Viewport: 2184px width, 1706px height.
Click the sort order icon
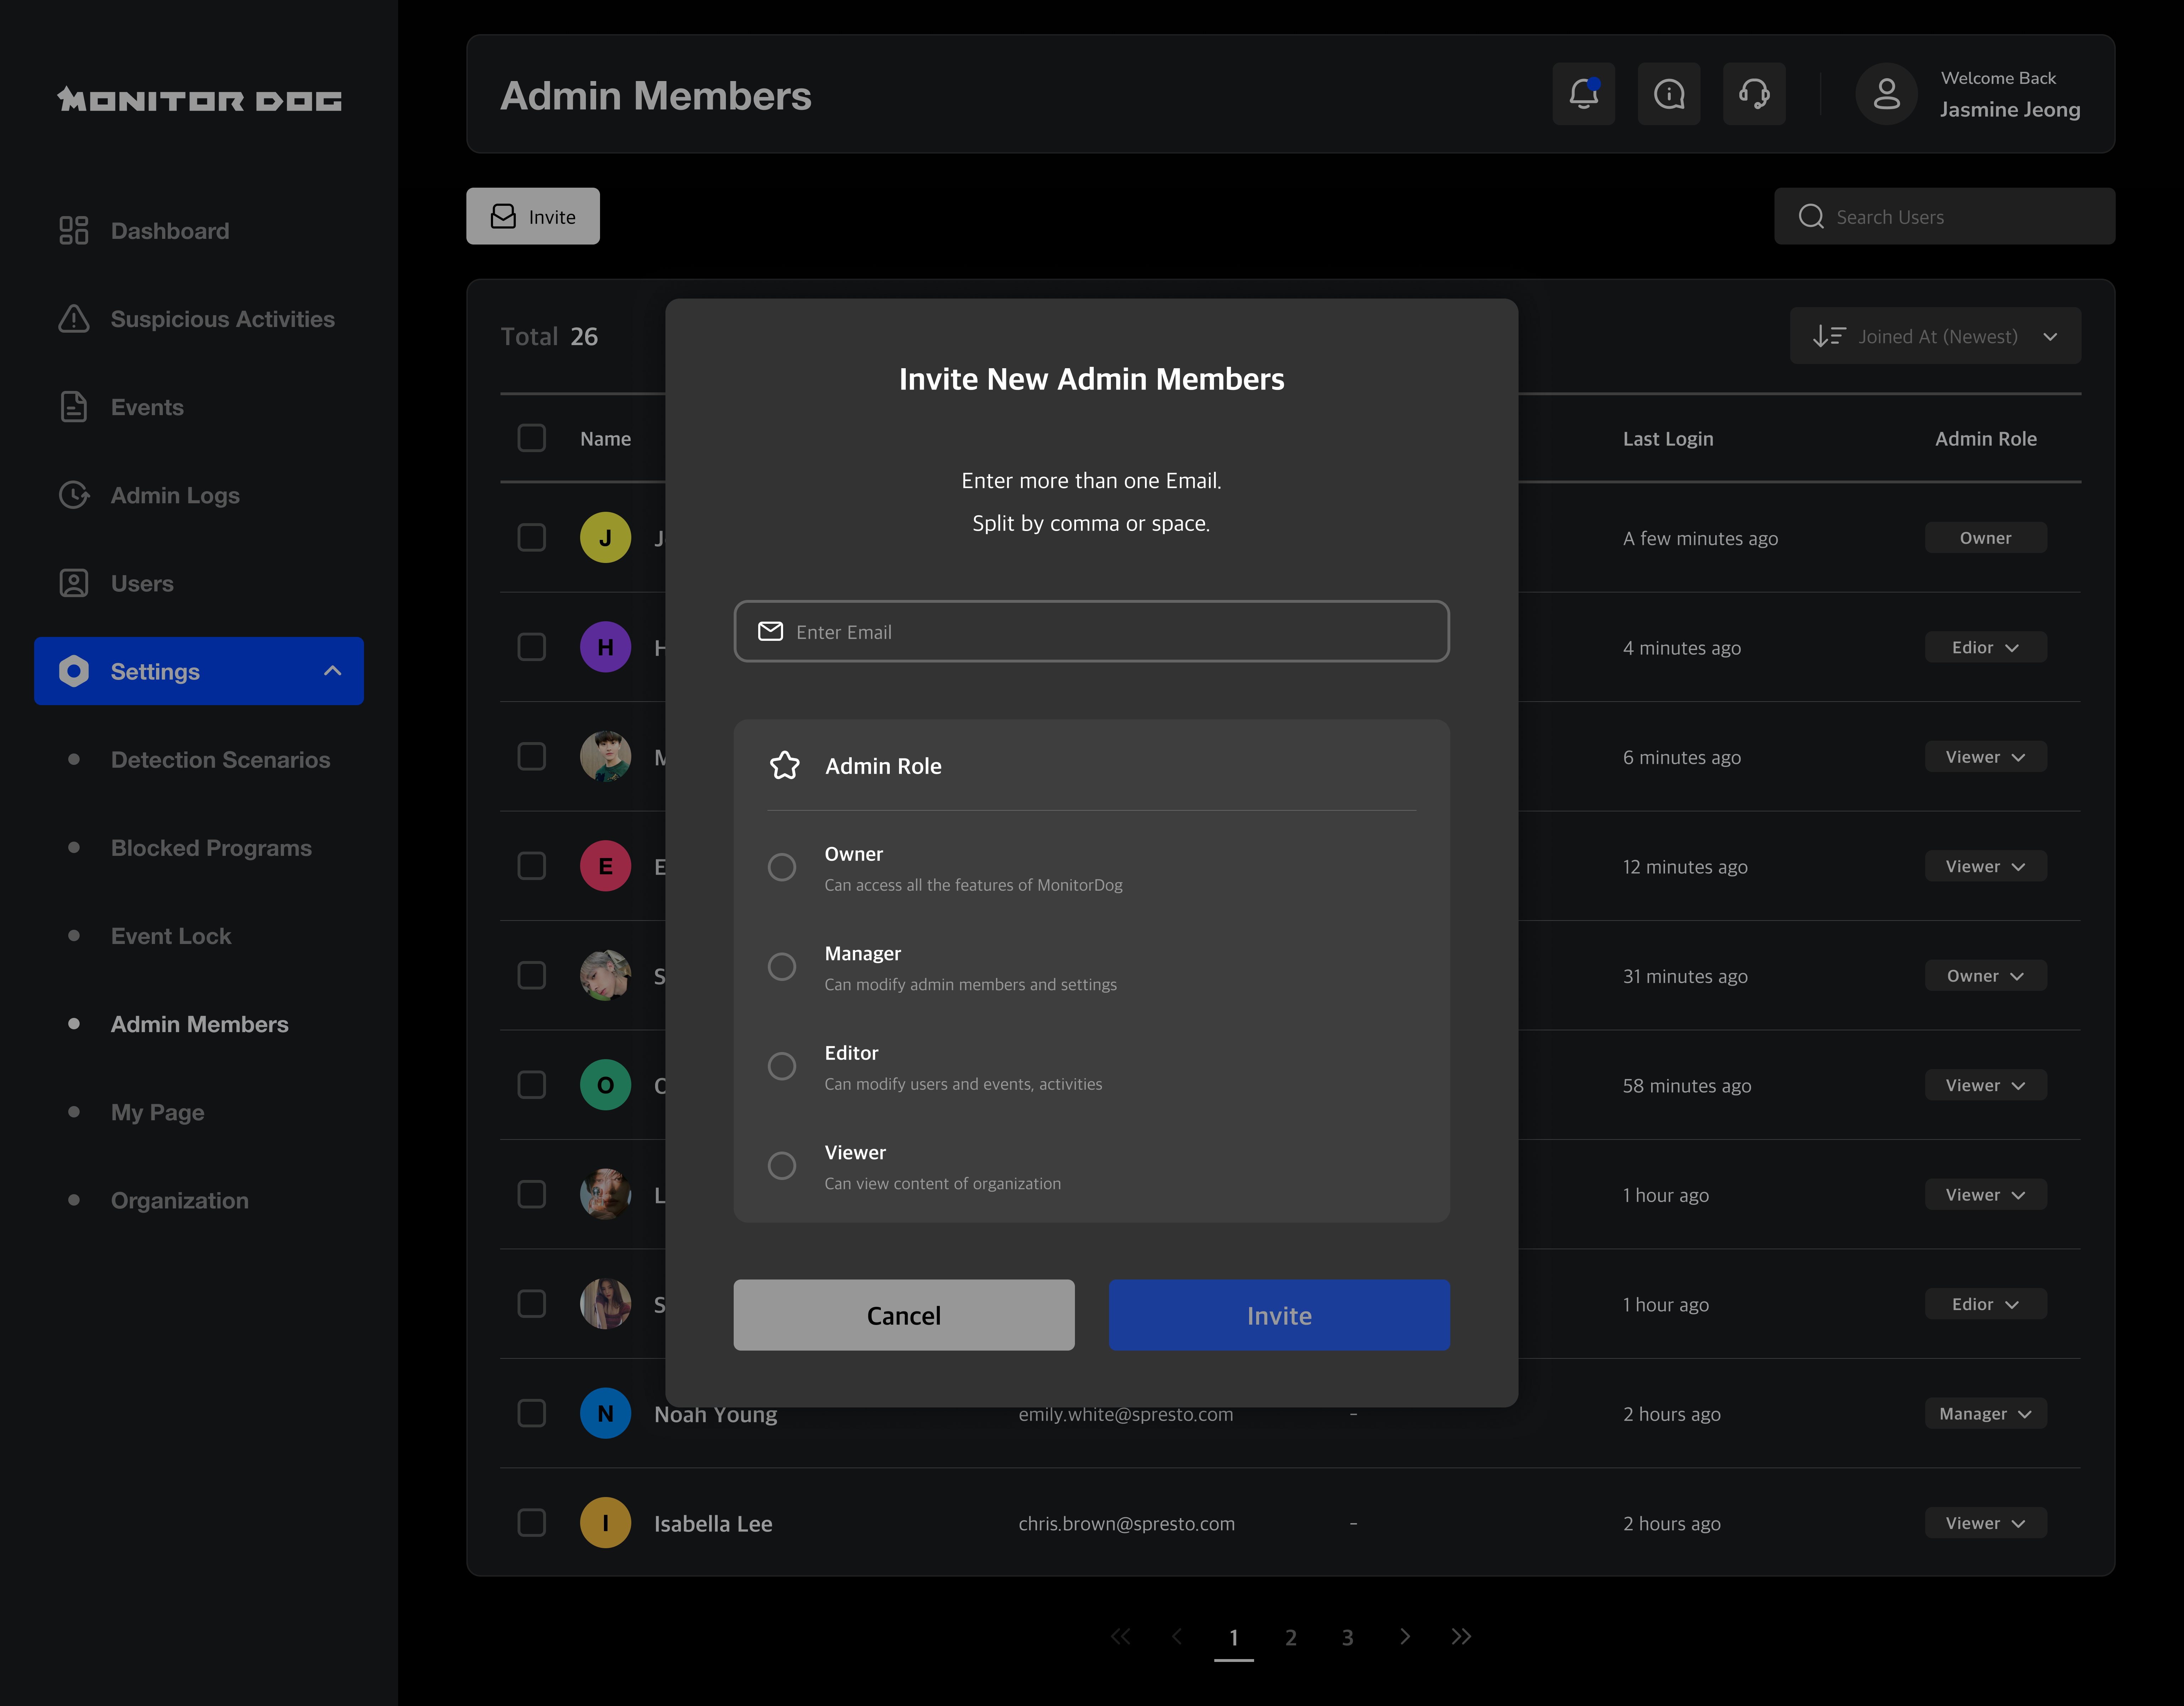click(1829, 336)
